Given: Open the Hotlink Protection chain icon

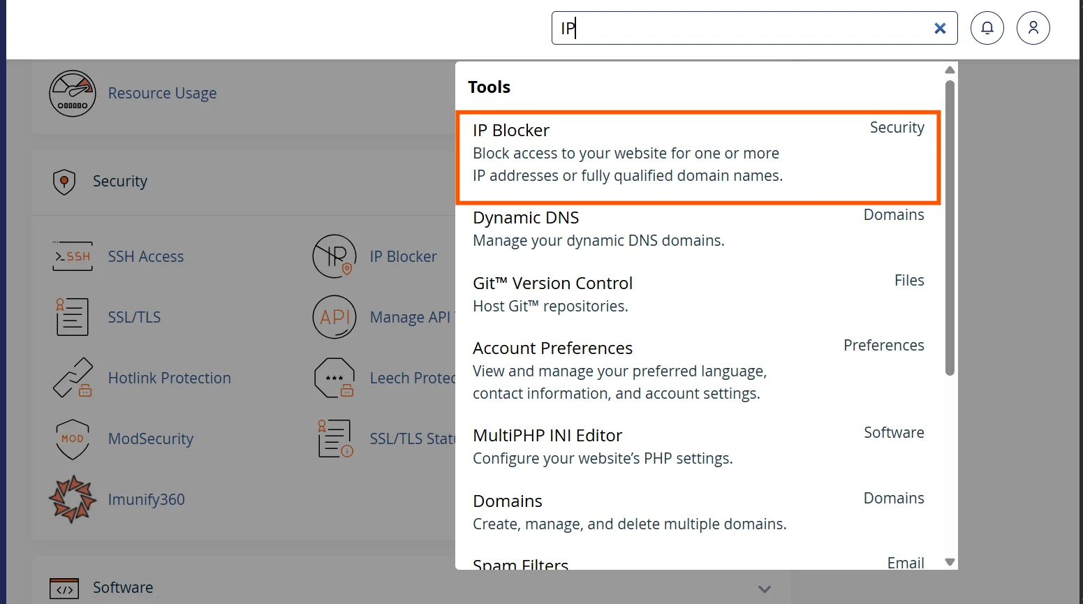Looking at the screenshot, I should 72,378.
